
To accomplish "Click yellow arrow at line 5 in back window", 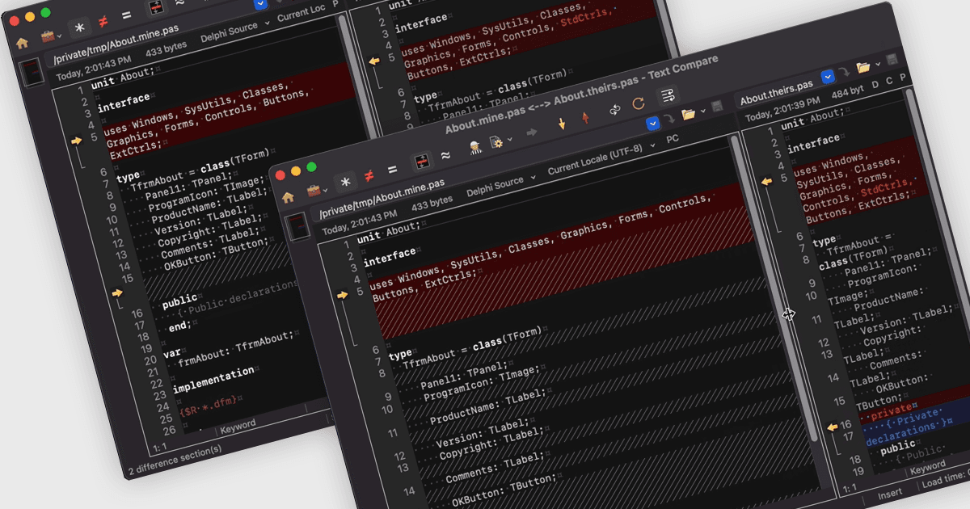I will [76, 141].
